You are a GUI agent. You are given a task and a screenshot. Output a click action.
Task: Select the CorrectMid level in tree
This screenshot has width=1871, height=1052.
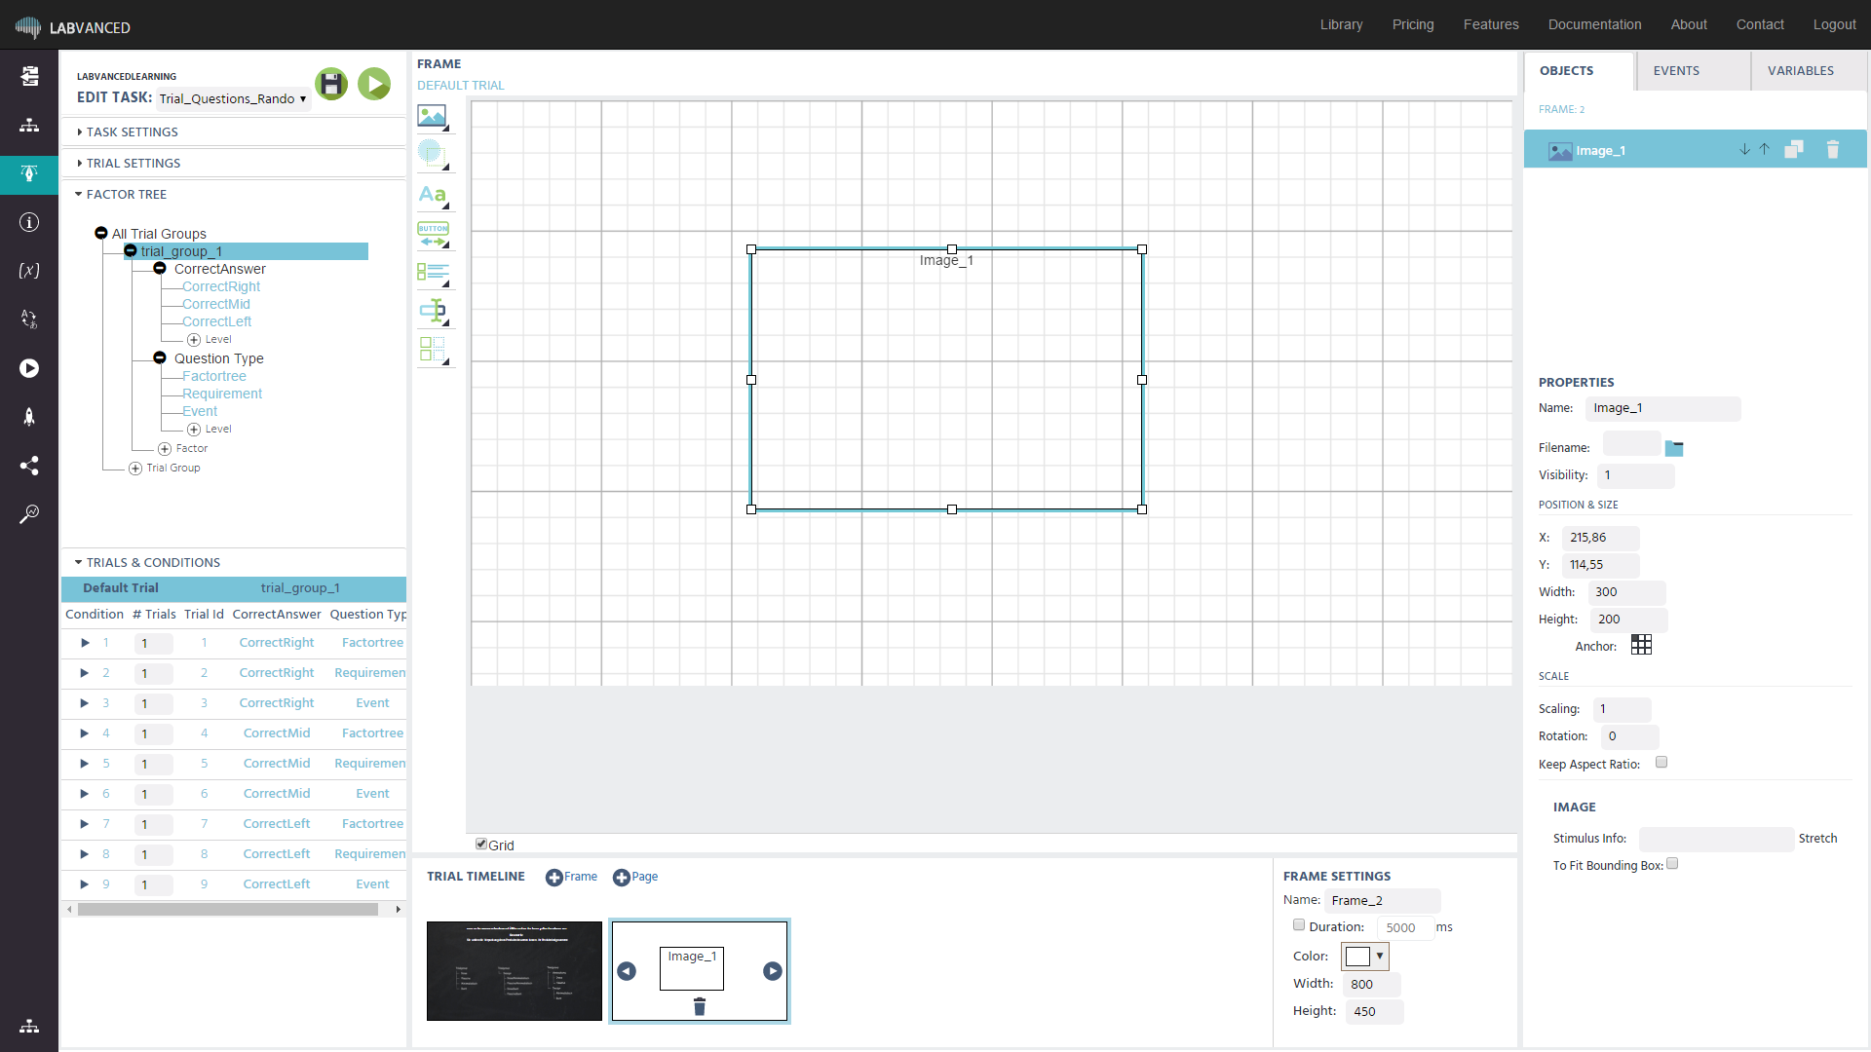pyautogui.click(x=216, y=304)
